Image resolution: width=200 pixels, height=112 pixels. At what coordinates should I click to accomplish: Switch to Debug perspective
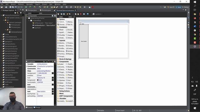(x=185, y=7)
